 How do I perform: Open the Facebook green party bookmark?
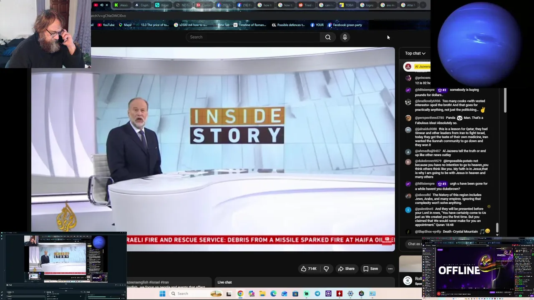coord(345,25)
